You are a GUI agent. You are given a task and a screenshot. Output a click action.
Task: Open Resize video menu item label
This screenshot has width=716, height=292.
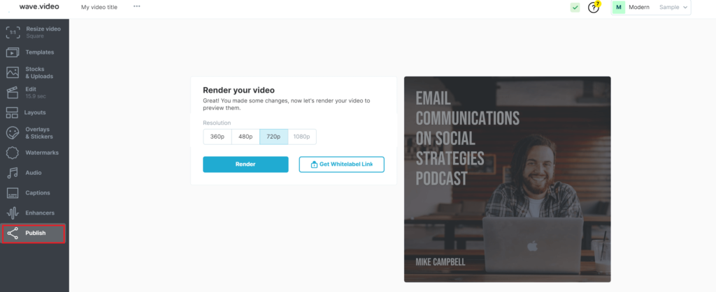[x=43, y=29]
